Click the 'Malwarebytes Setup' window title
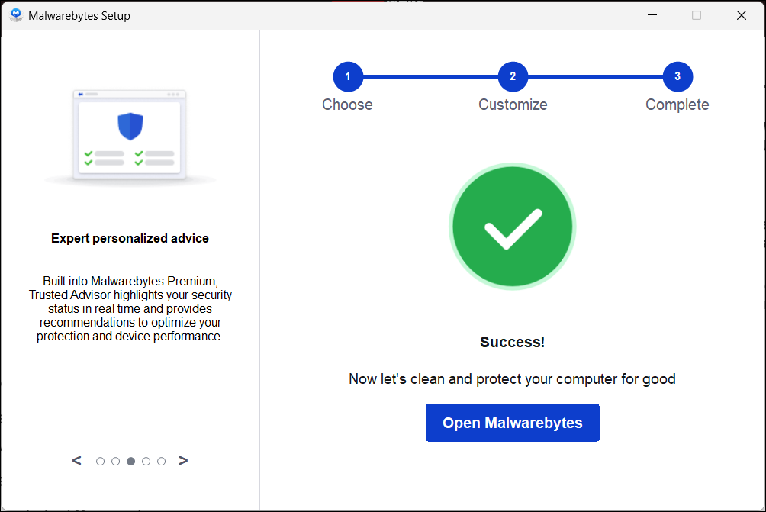This screenshot has height=512, width=766. tap(79, 15)
